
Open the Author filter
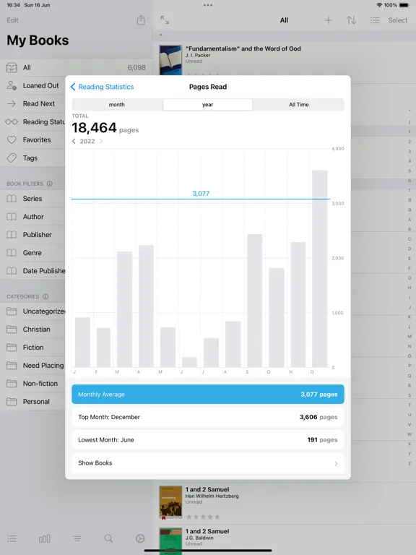coord(33,217)
